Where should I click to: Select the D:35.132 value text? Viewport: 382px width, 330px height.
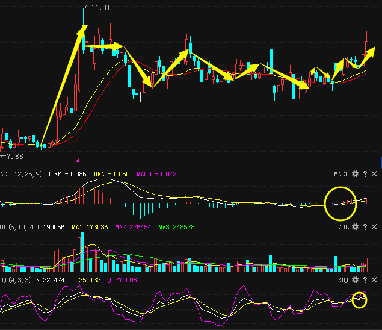(86, 280)
